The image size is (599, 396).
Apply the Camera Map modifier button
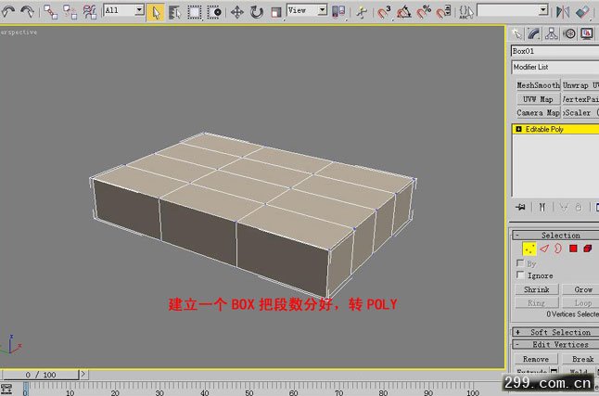click(x=538, y=113)
